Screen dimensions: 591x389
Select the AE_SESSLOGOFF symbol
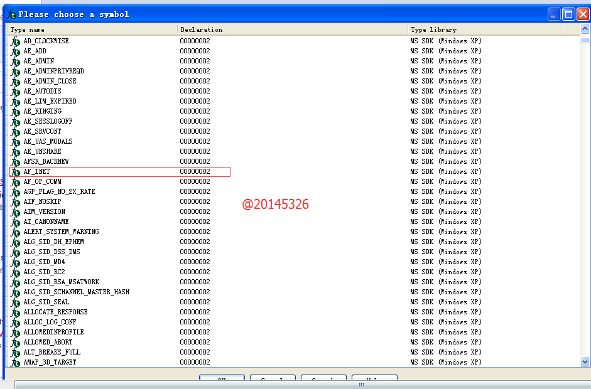(x=48, y=122)
